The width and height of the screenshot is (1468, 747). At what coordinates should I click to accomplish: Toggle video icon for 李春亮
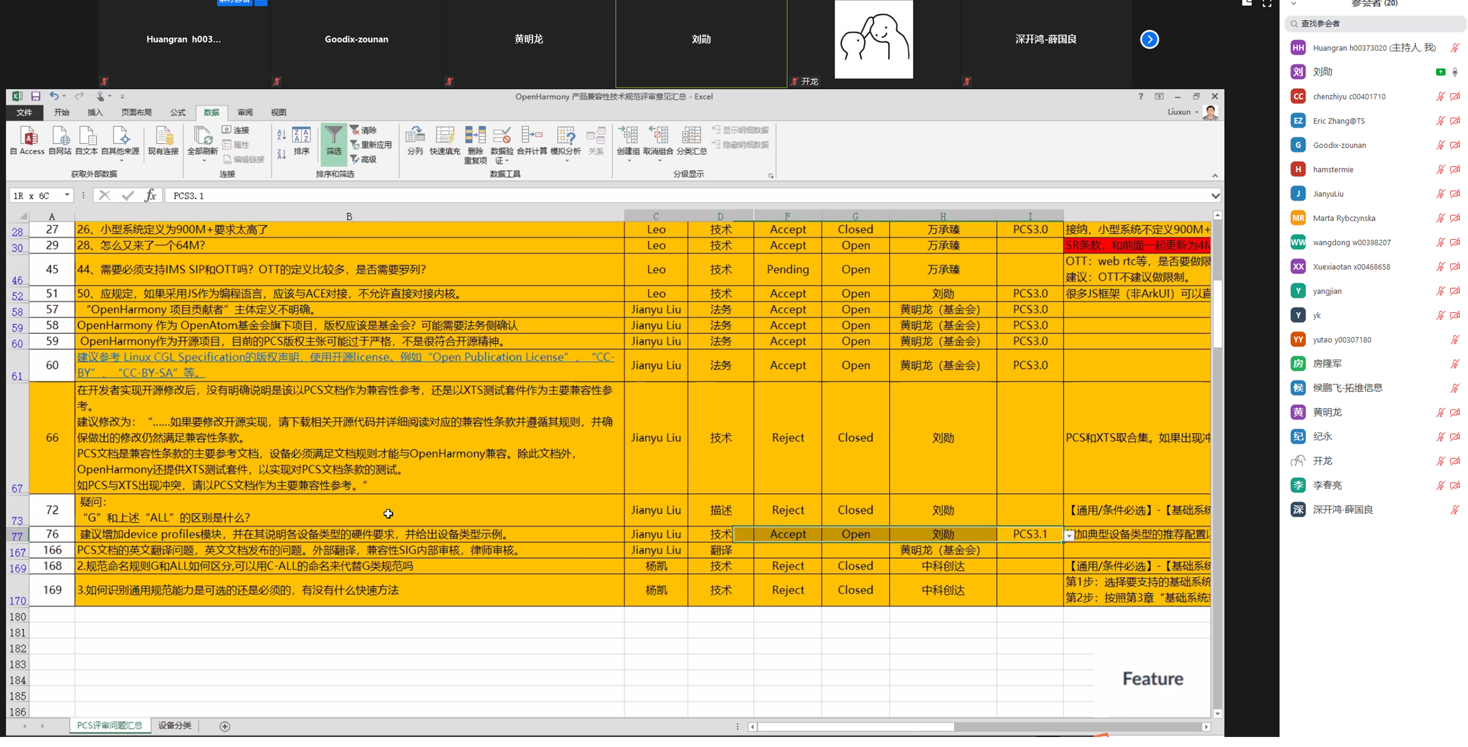click(x=1455, y=486)
